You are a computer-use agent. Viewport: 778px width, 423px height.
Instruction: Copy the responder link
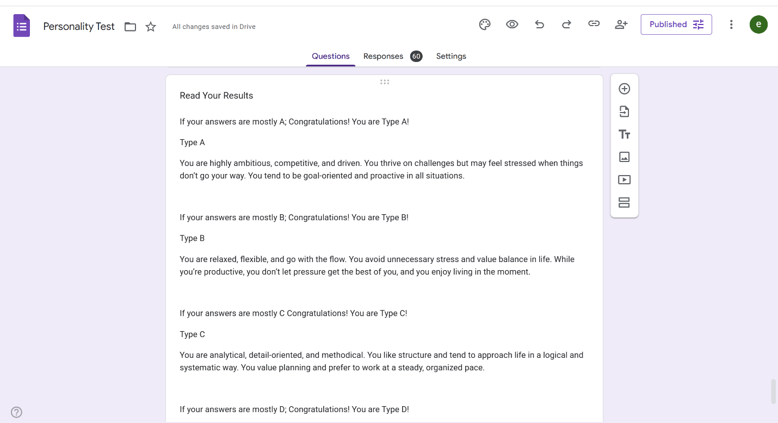pos(594,24)
